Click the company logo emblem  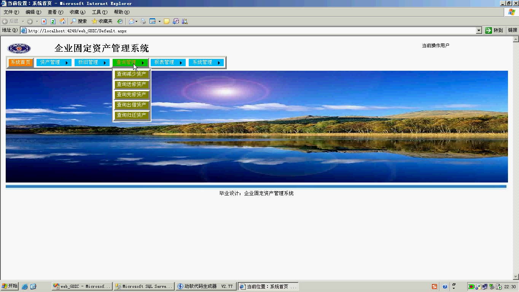(x=19, y=48)
